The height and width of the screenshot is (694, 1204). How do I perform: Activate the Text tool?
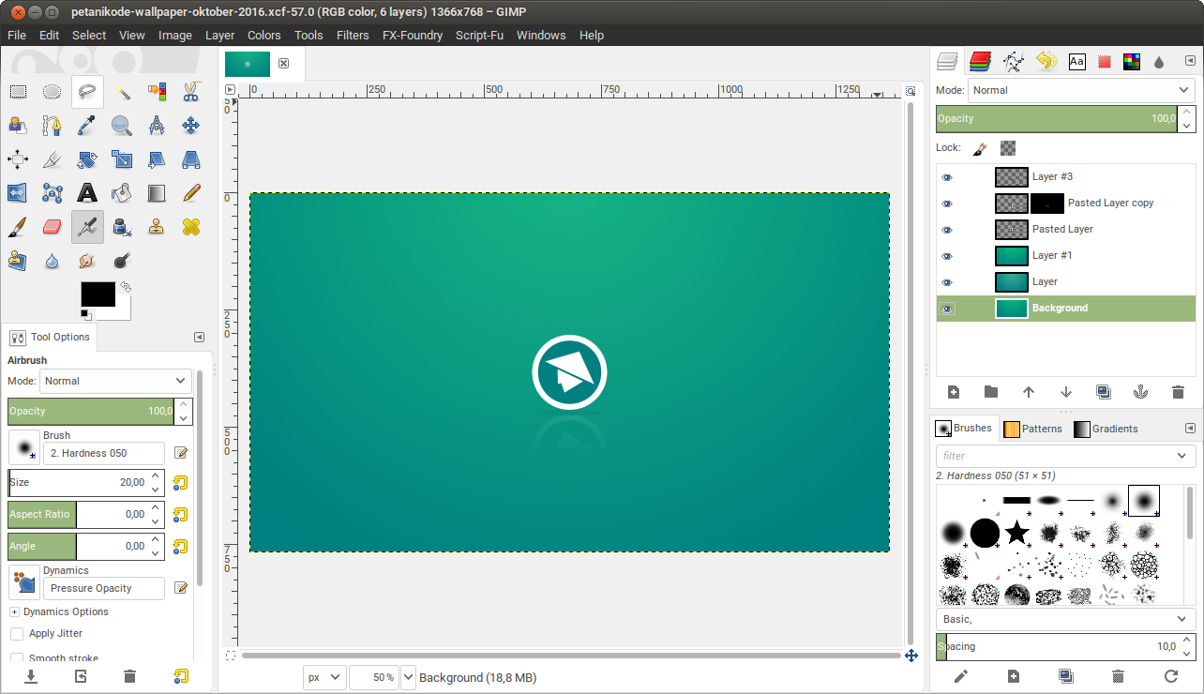(x=85, y=193)
